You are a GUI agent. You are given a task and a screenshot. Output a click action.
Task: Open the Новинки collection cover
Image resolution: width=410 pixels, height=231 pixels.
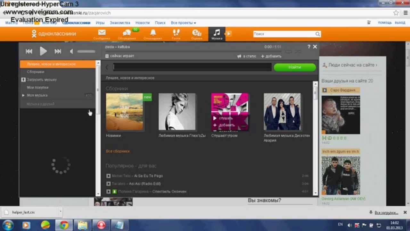click(125, 112)
